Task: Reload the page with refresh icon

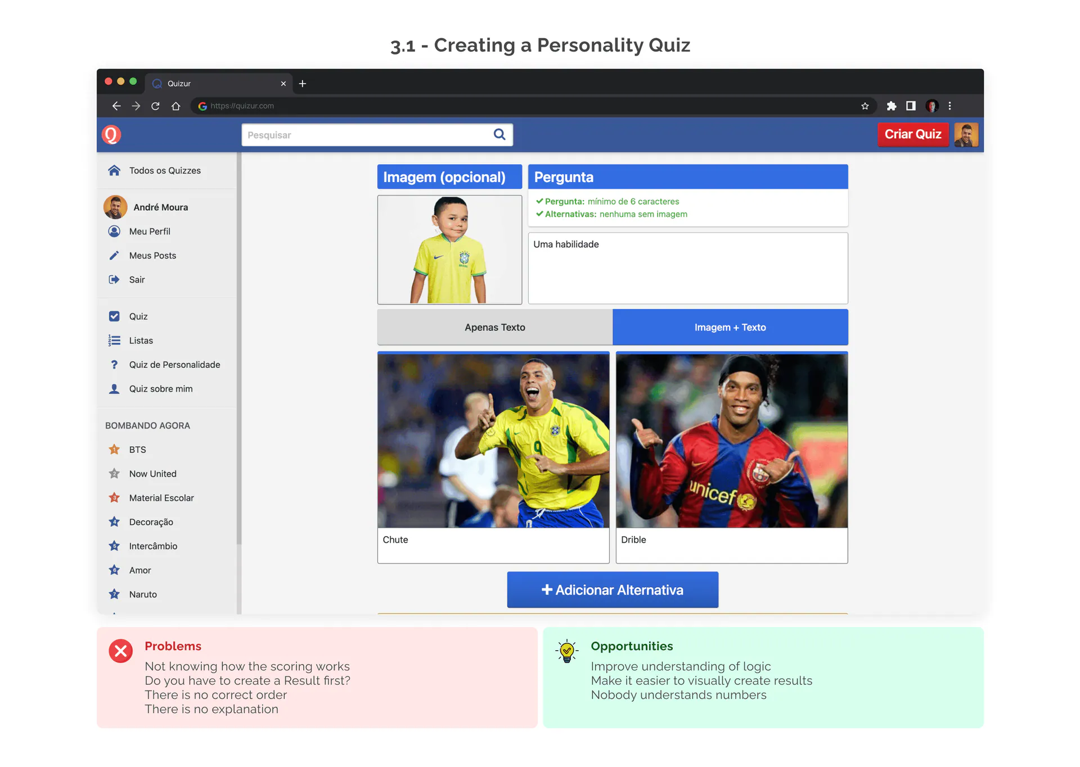Action: pos(155,106)
